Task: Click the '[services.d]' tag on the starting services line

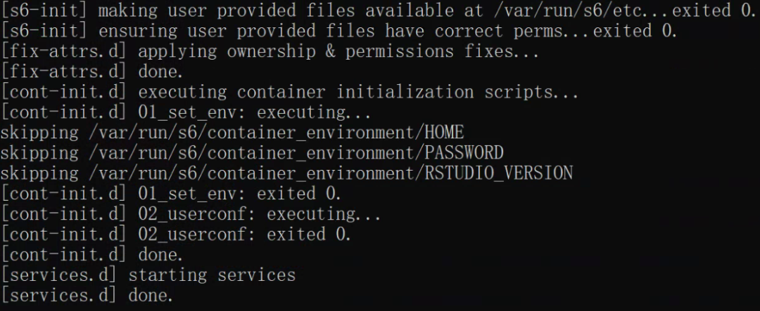Action: (58, 274)
